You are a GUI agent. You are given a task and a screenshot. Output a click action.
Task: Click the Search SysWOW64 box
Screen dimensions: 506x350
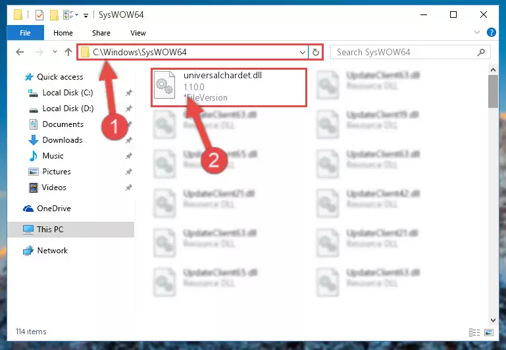tap(410, 52)
